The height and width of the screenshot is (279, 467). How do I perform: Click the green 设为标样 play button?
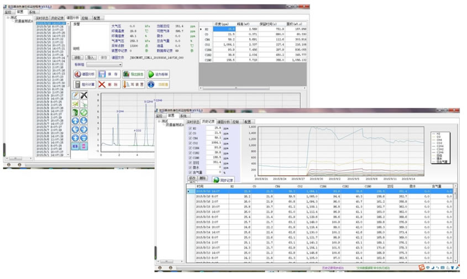pyautogui.click(x=158, y=74)
